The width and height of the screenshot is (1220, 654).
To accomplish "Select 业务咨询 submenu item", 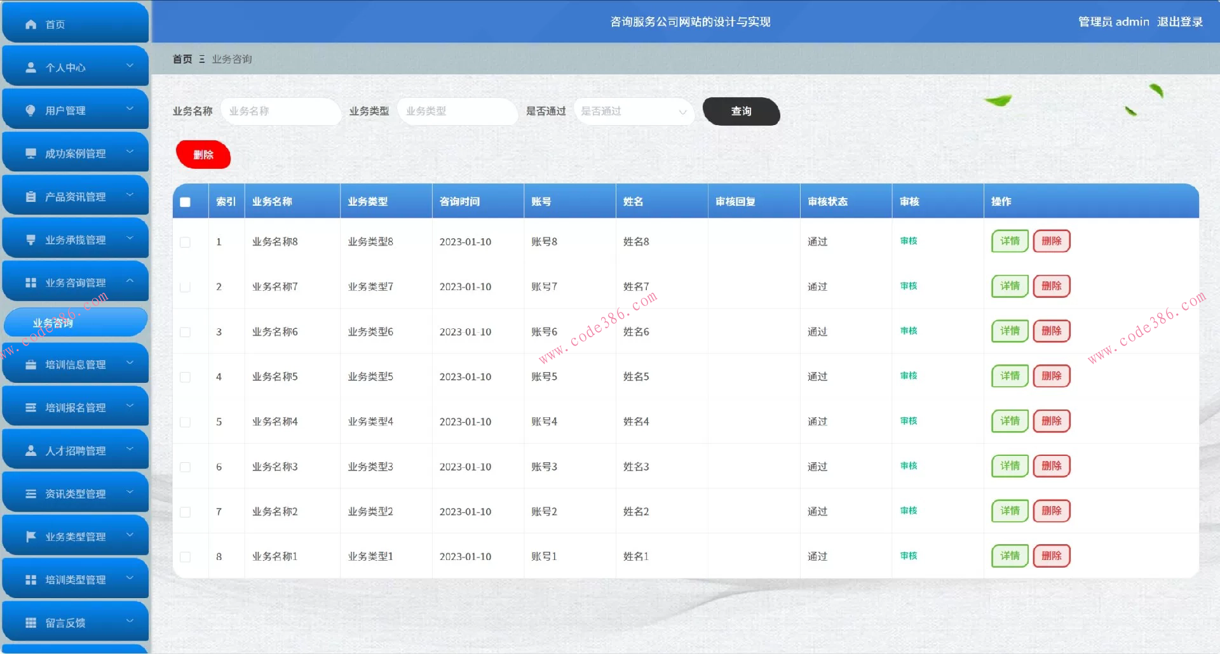I will pos(76,322).
